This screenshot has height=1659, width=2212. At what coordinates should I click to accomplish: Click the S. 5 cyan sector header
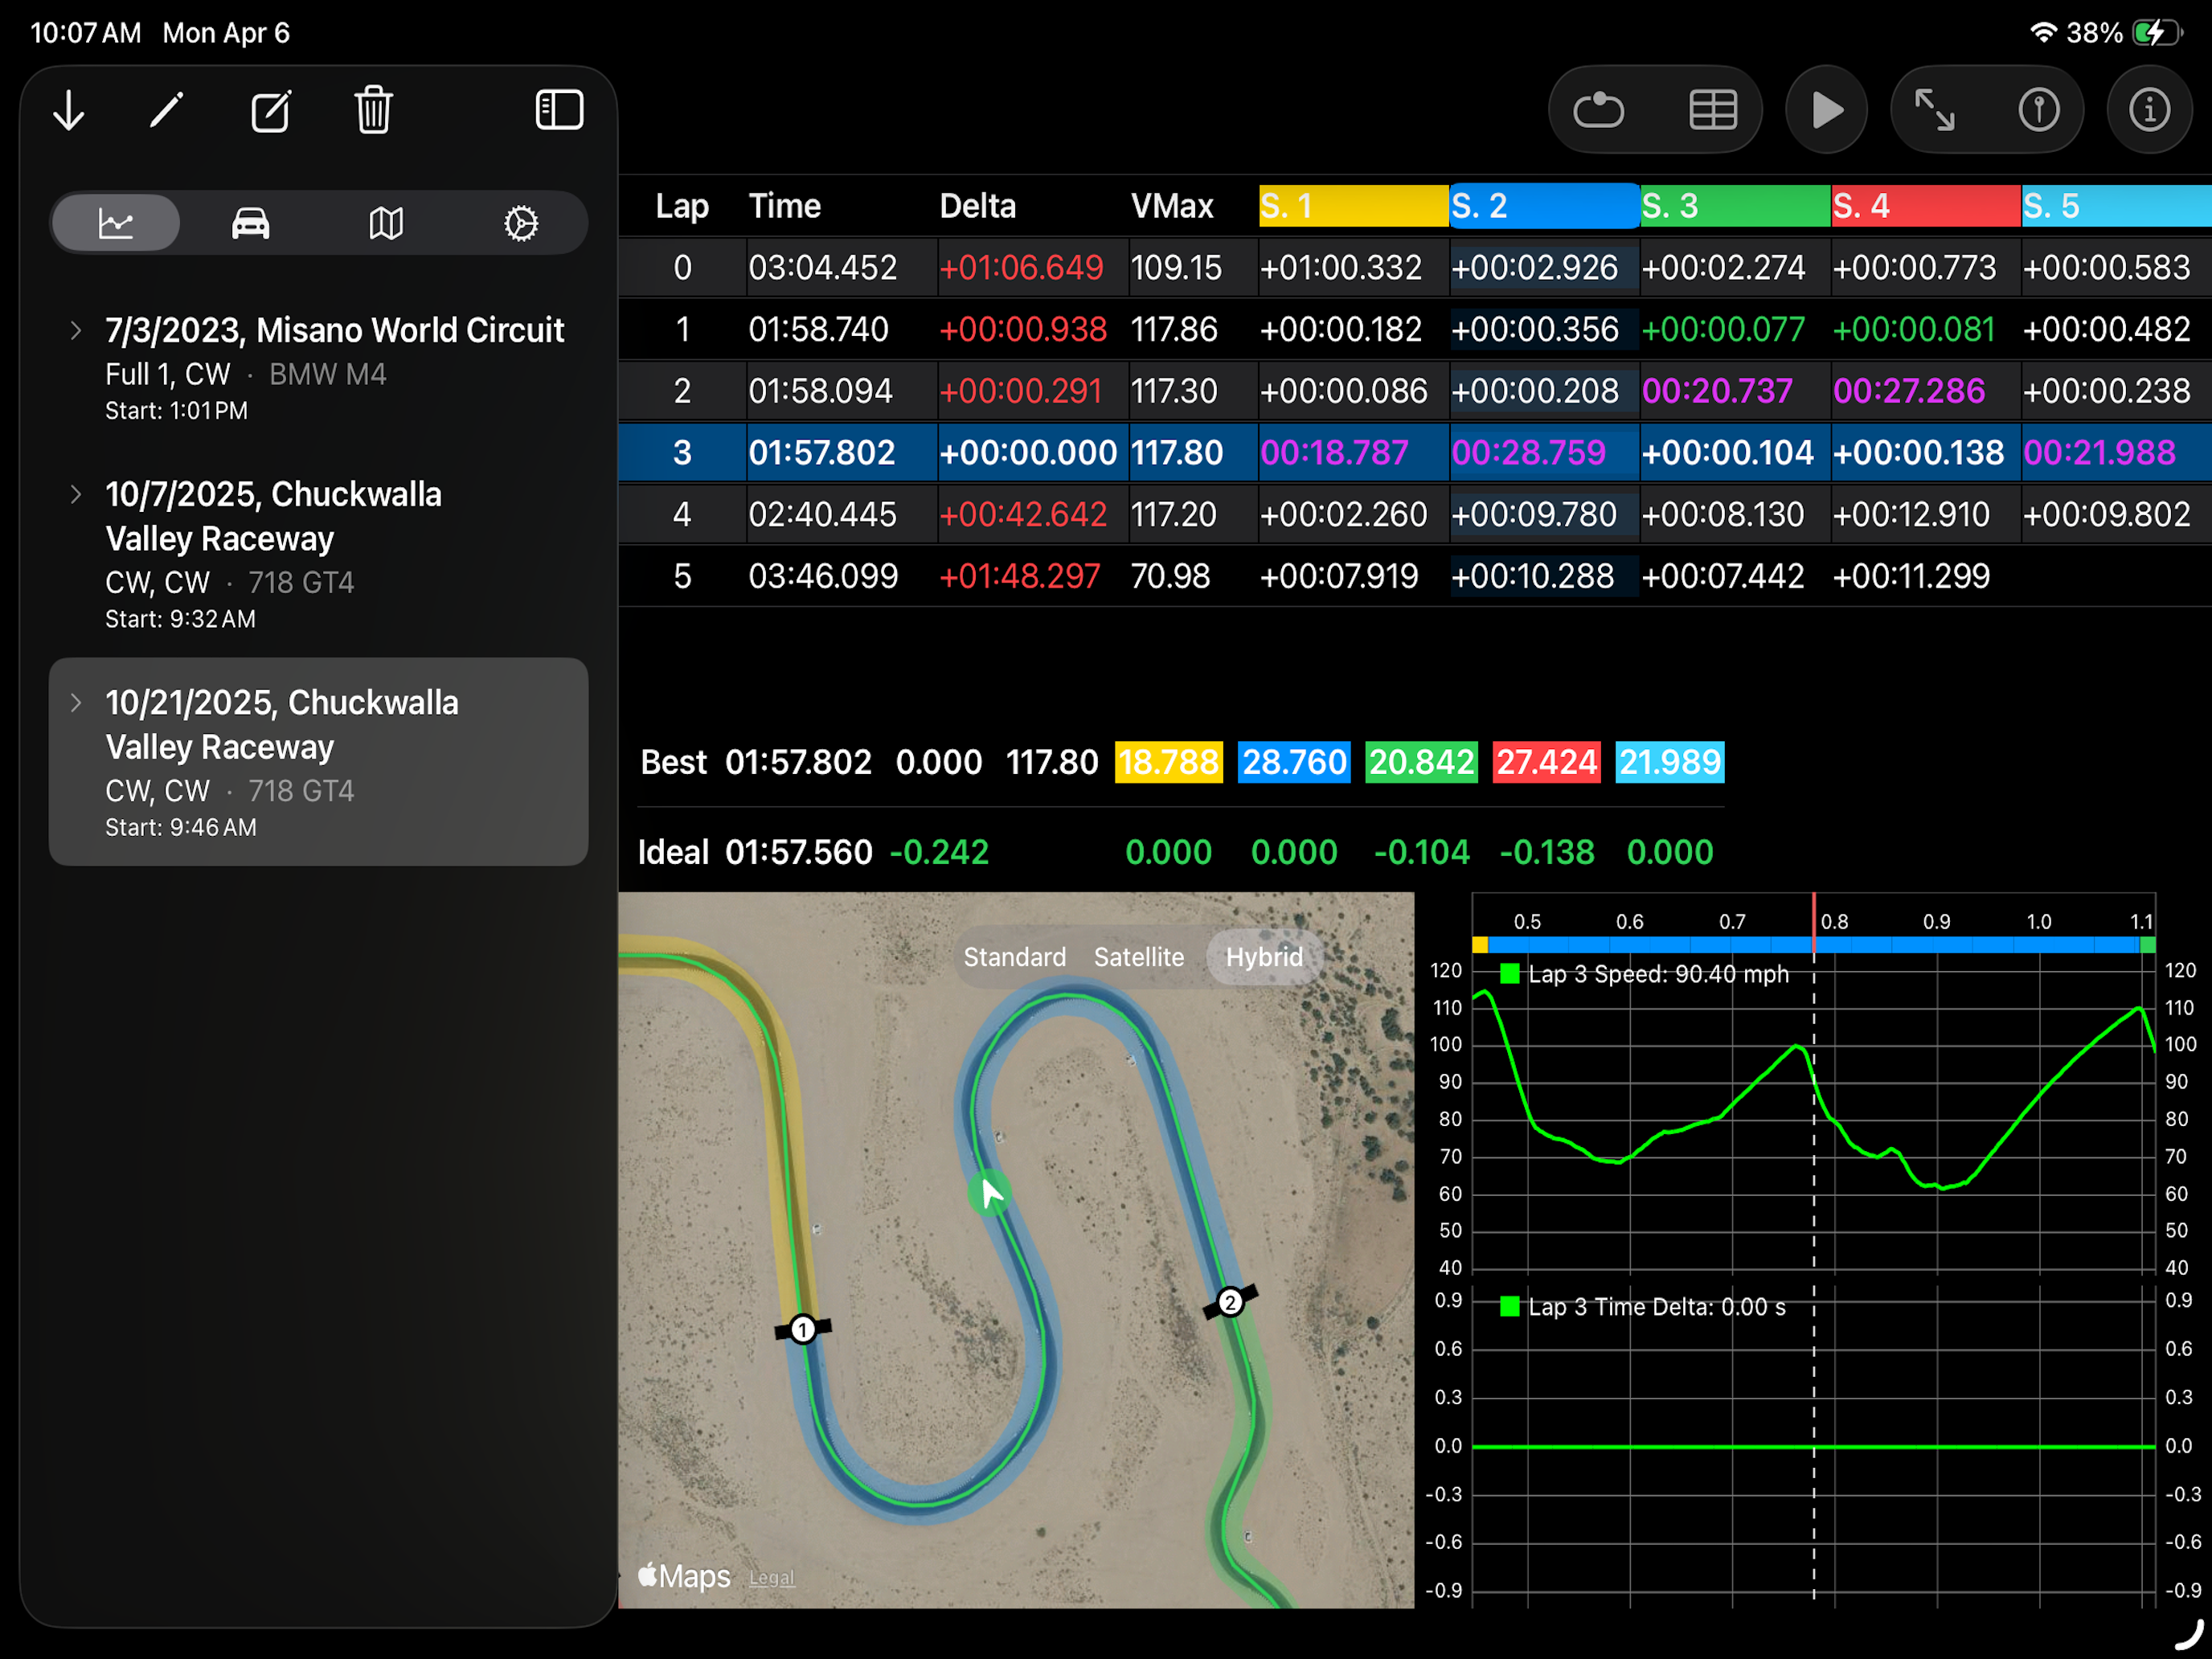pyautogui.click(x=2117, y=206)
